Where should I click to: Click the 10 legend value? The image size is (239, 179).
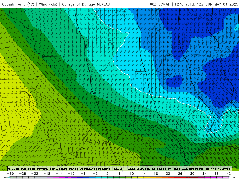tap(132, 174)
